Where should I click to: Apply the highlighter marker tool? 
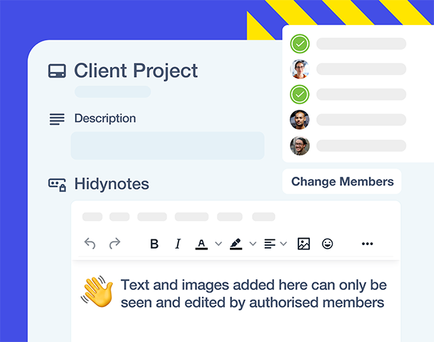(236, 244)
